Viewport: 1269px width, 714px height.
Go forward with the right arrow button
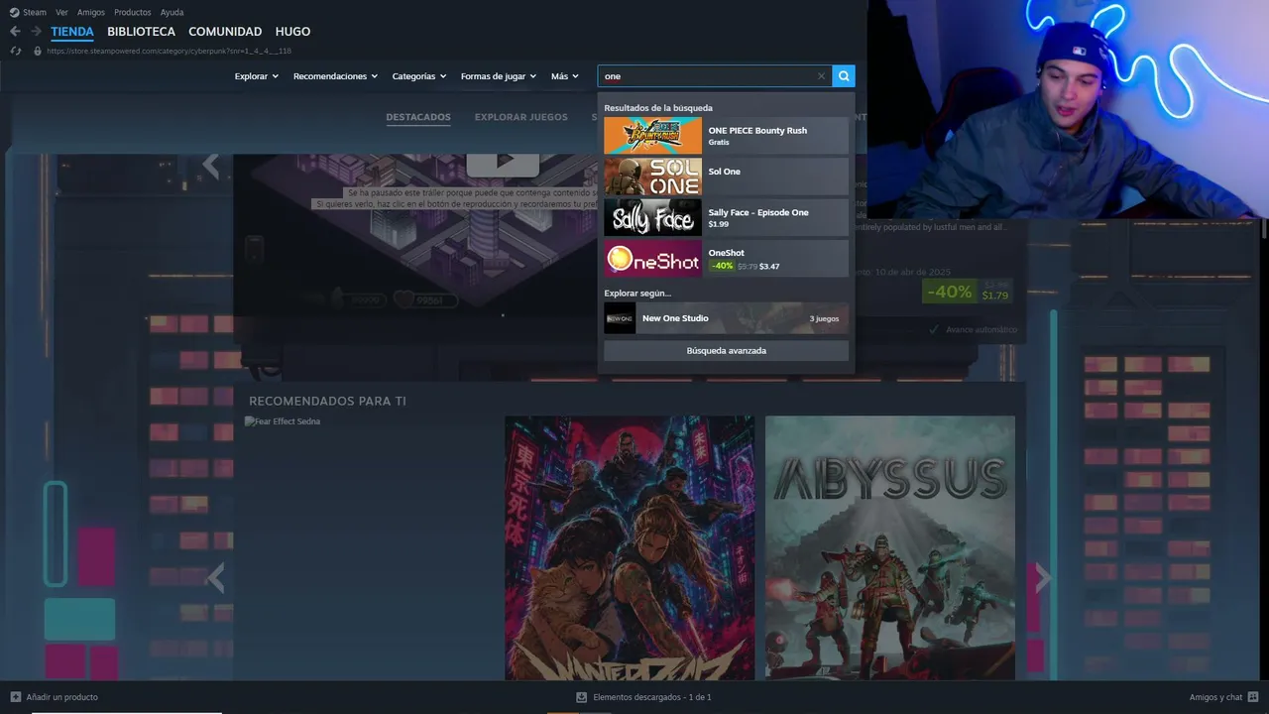click(36, 32)
